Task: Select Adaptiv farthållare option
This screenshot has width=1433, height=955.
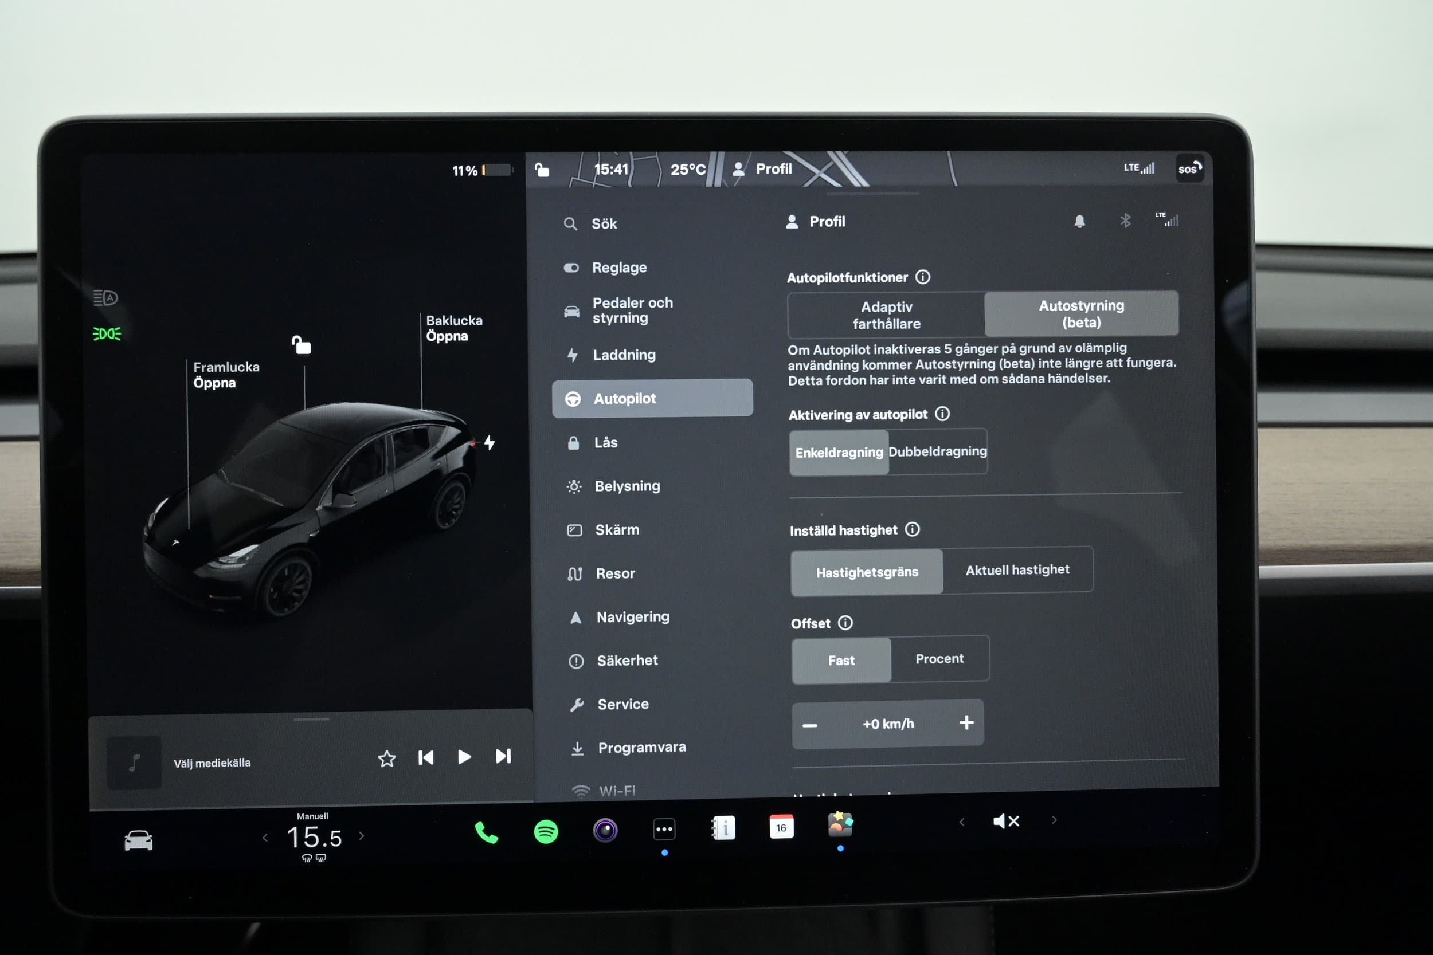Action: (x=887, y=315)
